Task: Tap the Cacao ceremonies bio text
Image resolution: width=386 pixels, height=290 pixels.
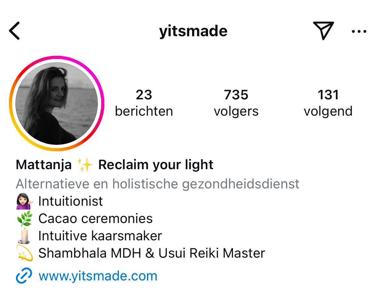Action: pos(95,219)
